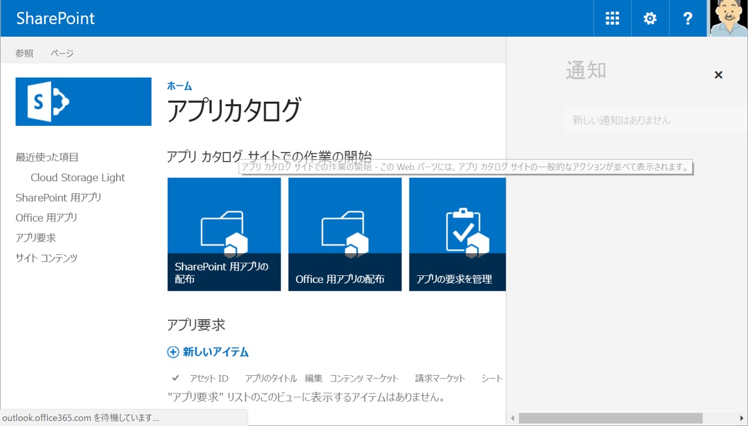Switch to the 参照 tab
Screen dimensions: 748x426
(x=24, y=53)
